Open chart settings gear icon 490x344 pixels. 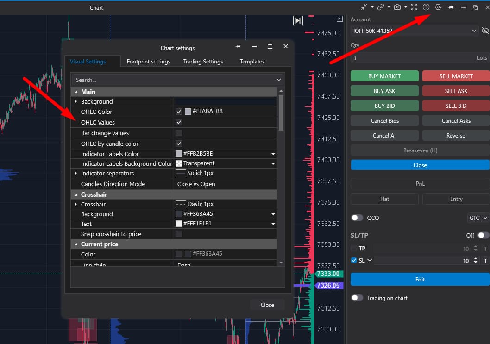(438, 7)
